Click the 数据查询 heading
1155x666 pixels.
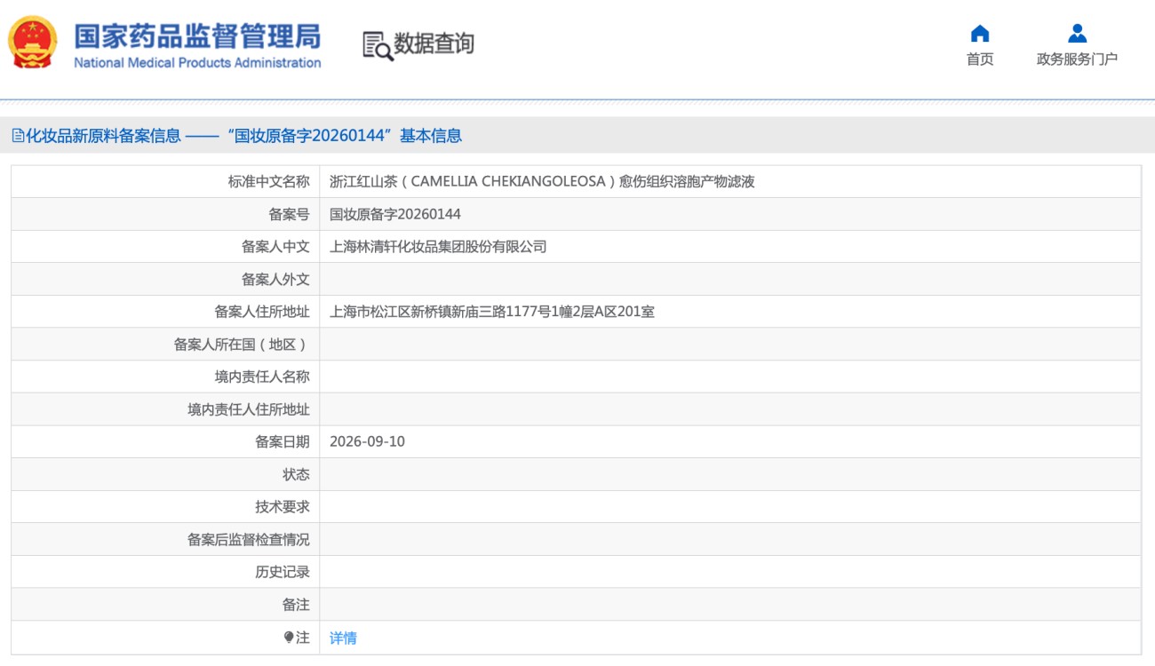[x=434, y=44]
